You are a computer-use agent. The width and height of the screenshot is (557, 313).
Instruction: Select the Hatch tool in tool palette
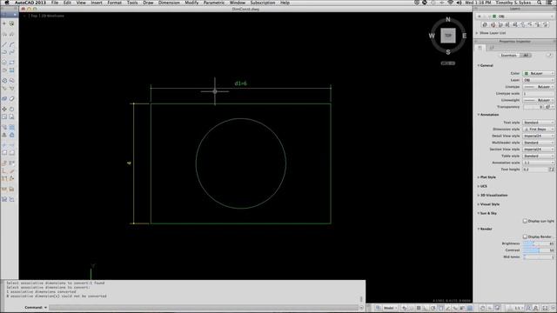[11, 70]
